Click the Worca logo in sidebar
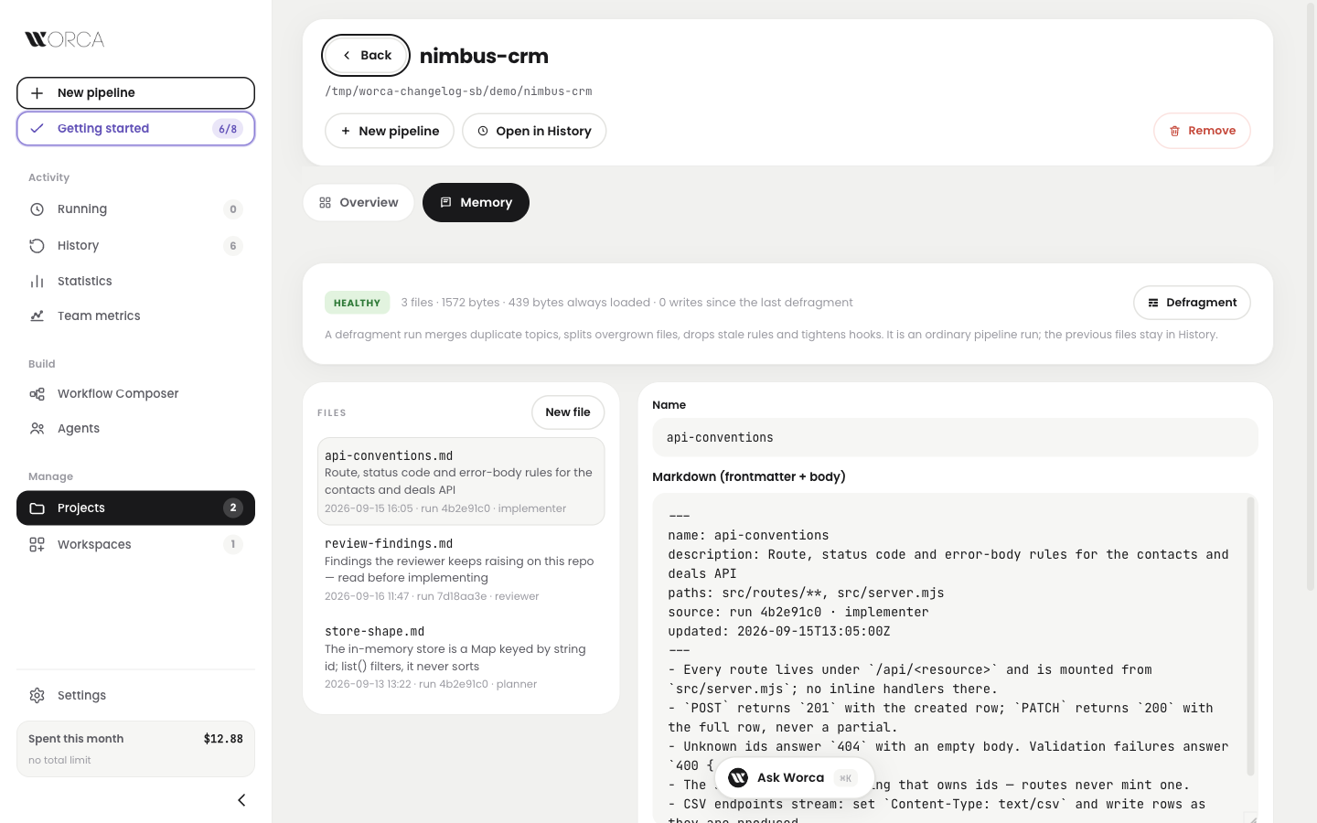The height and width of the screenshot is (823, 1317). pyautogui.click(x=65, y=39)
